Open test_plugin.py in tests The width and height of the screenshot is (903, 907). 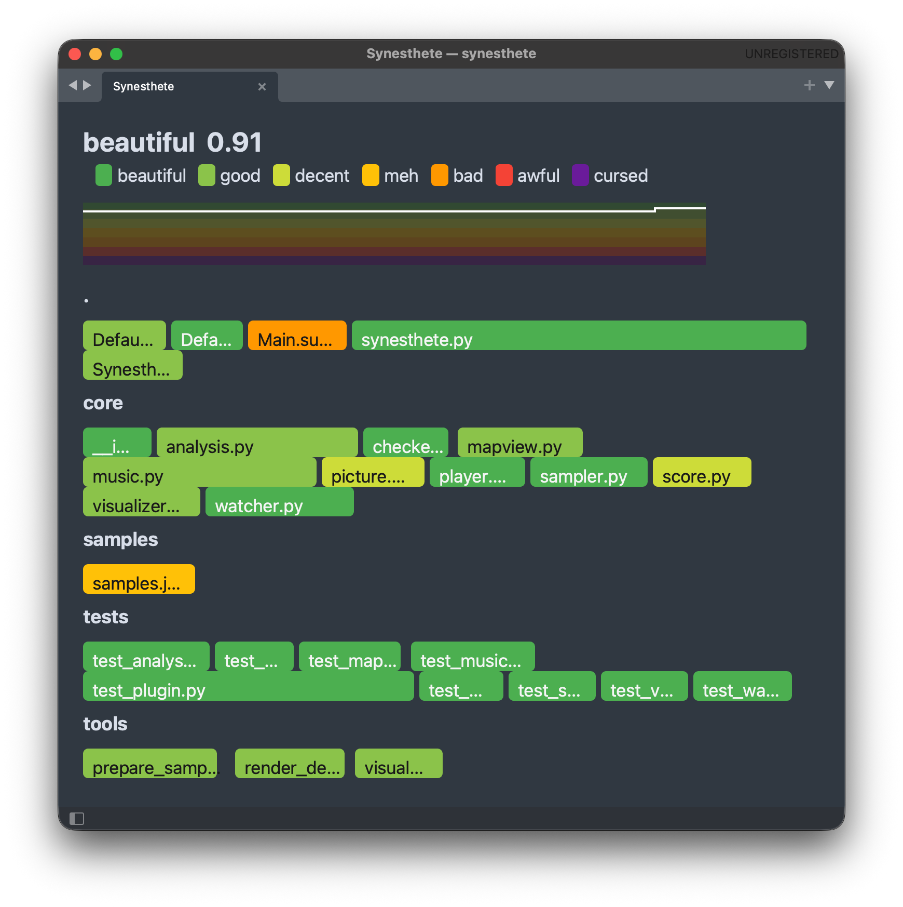(249, 686)
